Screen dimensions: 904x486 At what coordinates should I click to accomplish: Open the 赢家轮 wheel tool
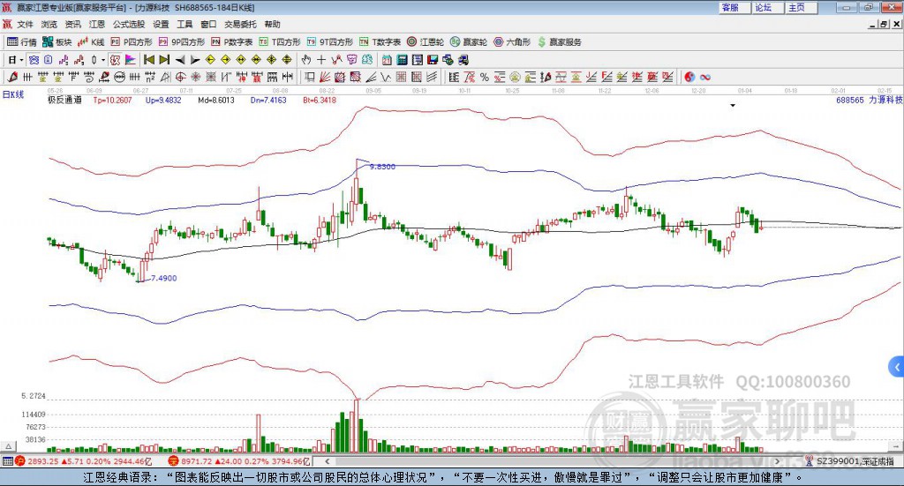point(469,42)
